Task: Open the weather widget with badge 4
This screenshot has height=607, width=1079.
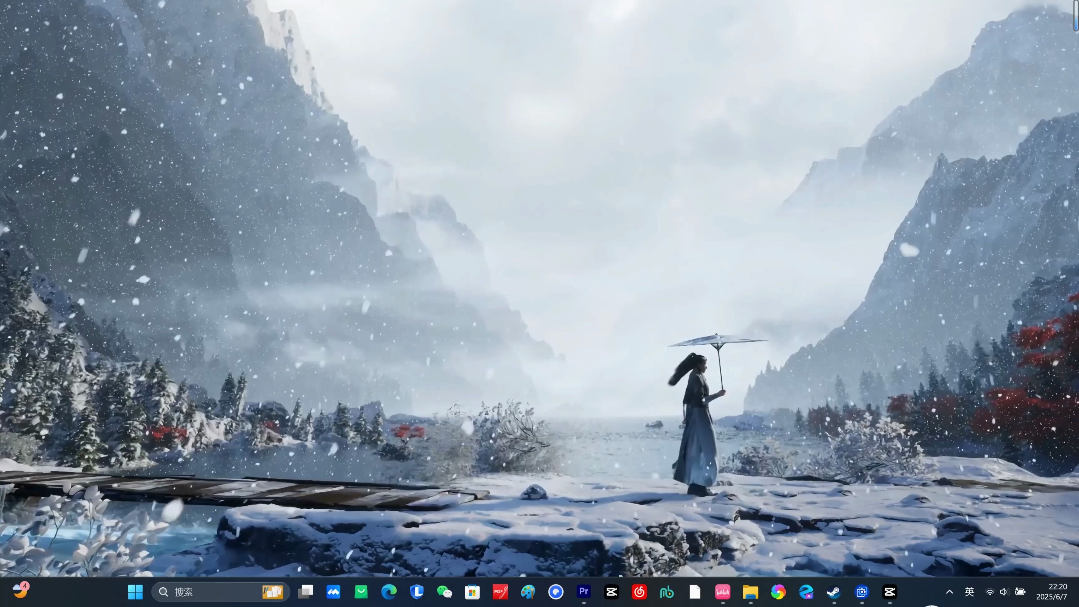Action: click(x=20, y=591)
